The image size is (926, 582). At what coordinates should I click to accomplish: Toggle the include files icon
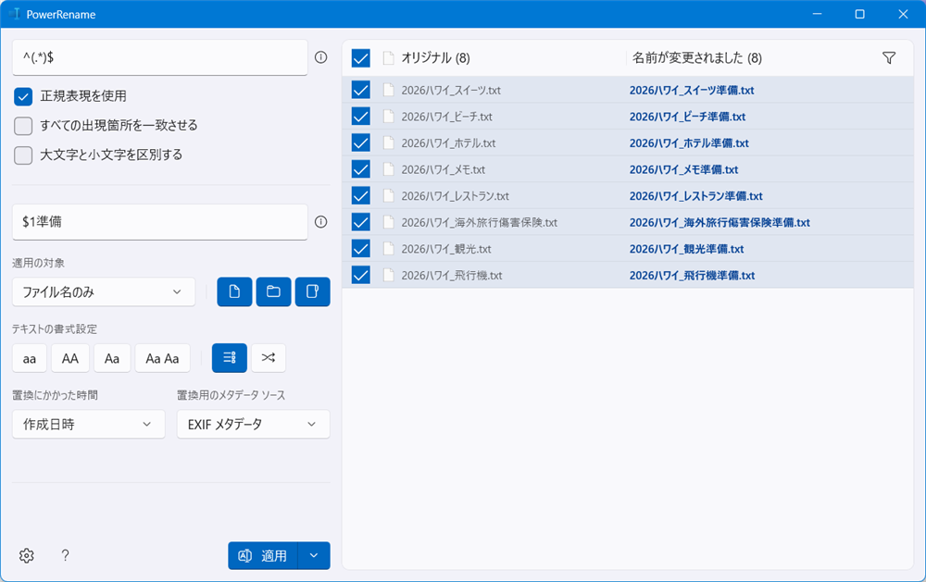click(x=233, y=291)
